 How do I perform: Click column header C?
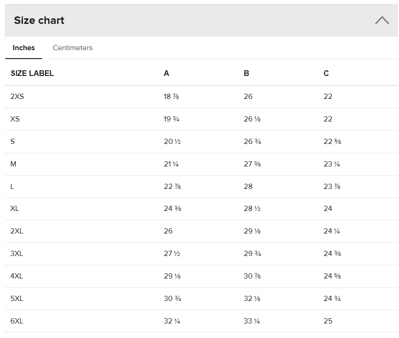click(x=326, y=73)
